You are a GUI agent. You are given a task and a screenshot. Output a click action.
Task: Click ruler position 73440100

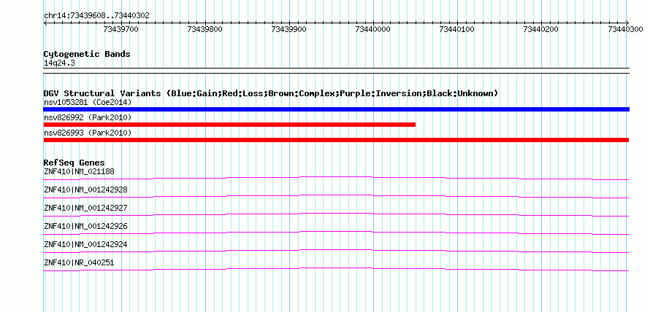coord(456,29)
